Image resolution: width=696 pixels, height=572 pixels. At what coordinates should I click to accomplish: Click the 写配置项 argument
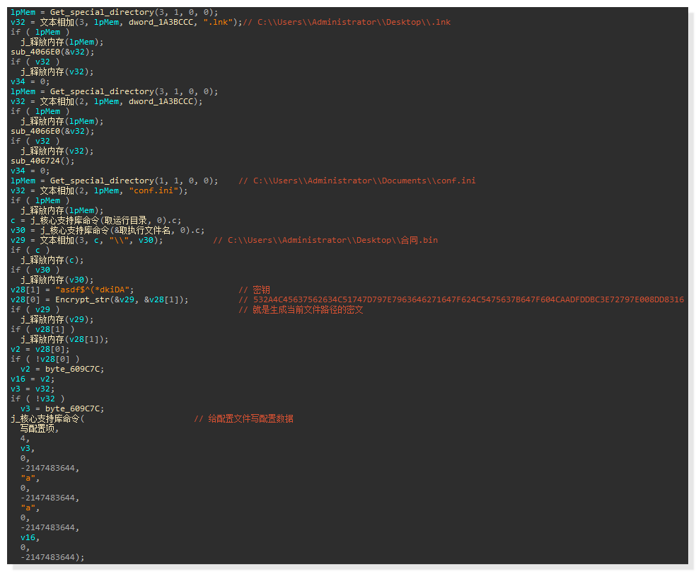tap(40, 428)
